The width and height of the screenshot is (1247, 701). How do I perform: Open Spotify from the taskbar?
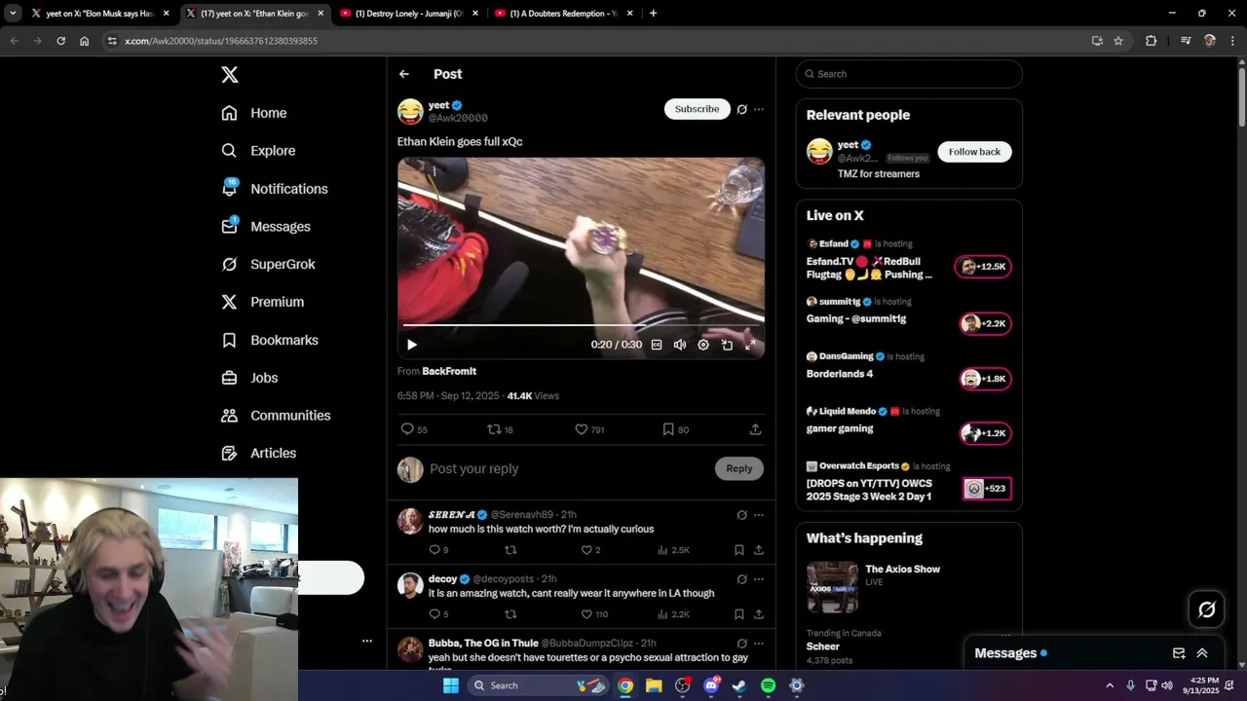click(768, 685)
